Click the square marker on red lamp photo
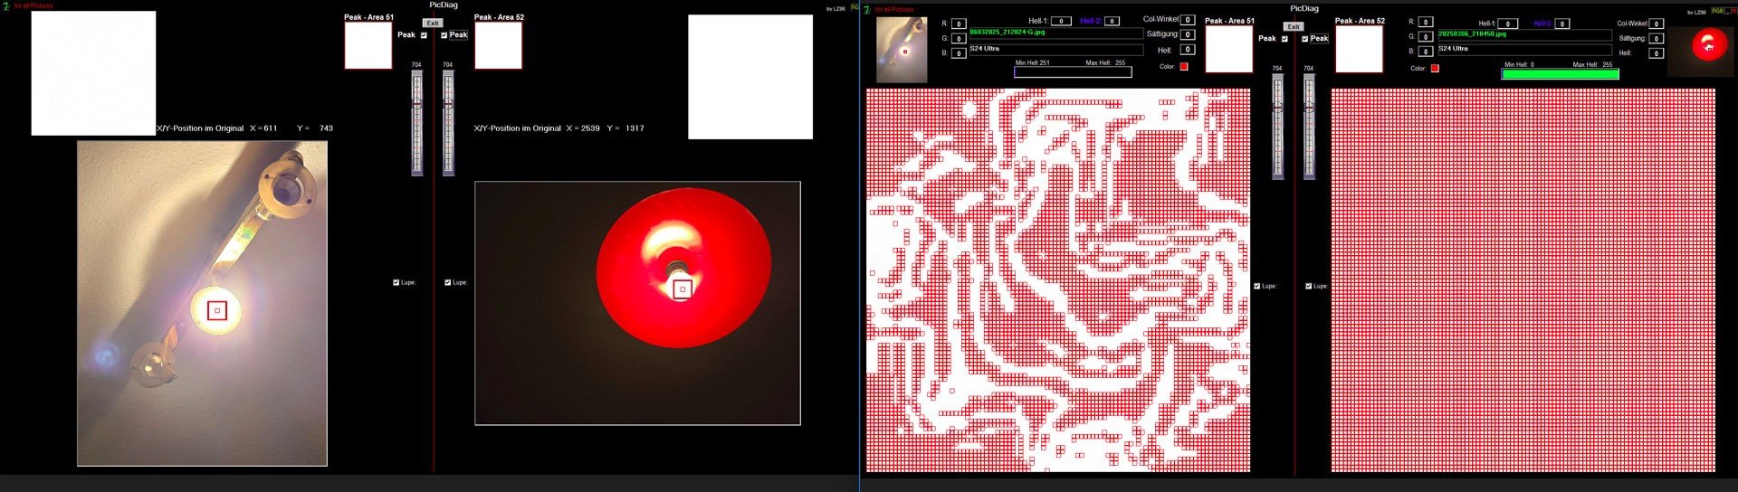Screen dimensions: 1738x492 pos(683,289)
